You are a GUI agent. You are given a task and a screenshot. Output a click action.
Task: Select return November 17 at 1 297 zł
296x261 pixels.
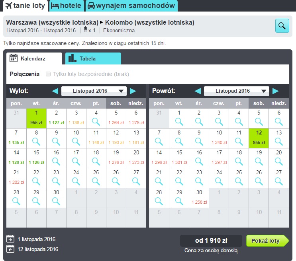pyautogui.click(x=219, y=158)
